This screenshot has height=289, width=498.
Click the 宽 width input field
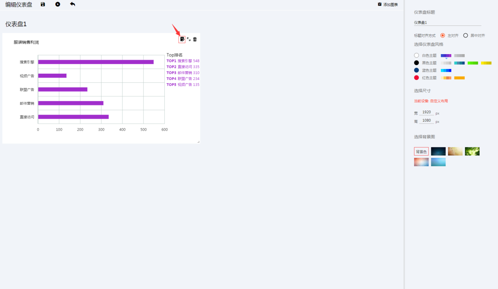coord(427,112)
